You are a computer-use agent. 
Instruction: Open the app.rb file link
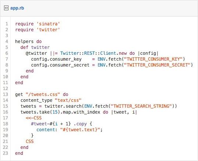pyautogui.click(x=17, y=8)
